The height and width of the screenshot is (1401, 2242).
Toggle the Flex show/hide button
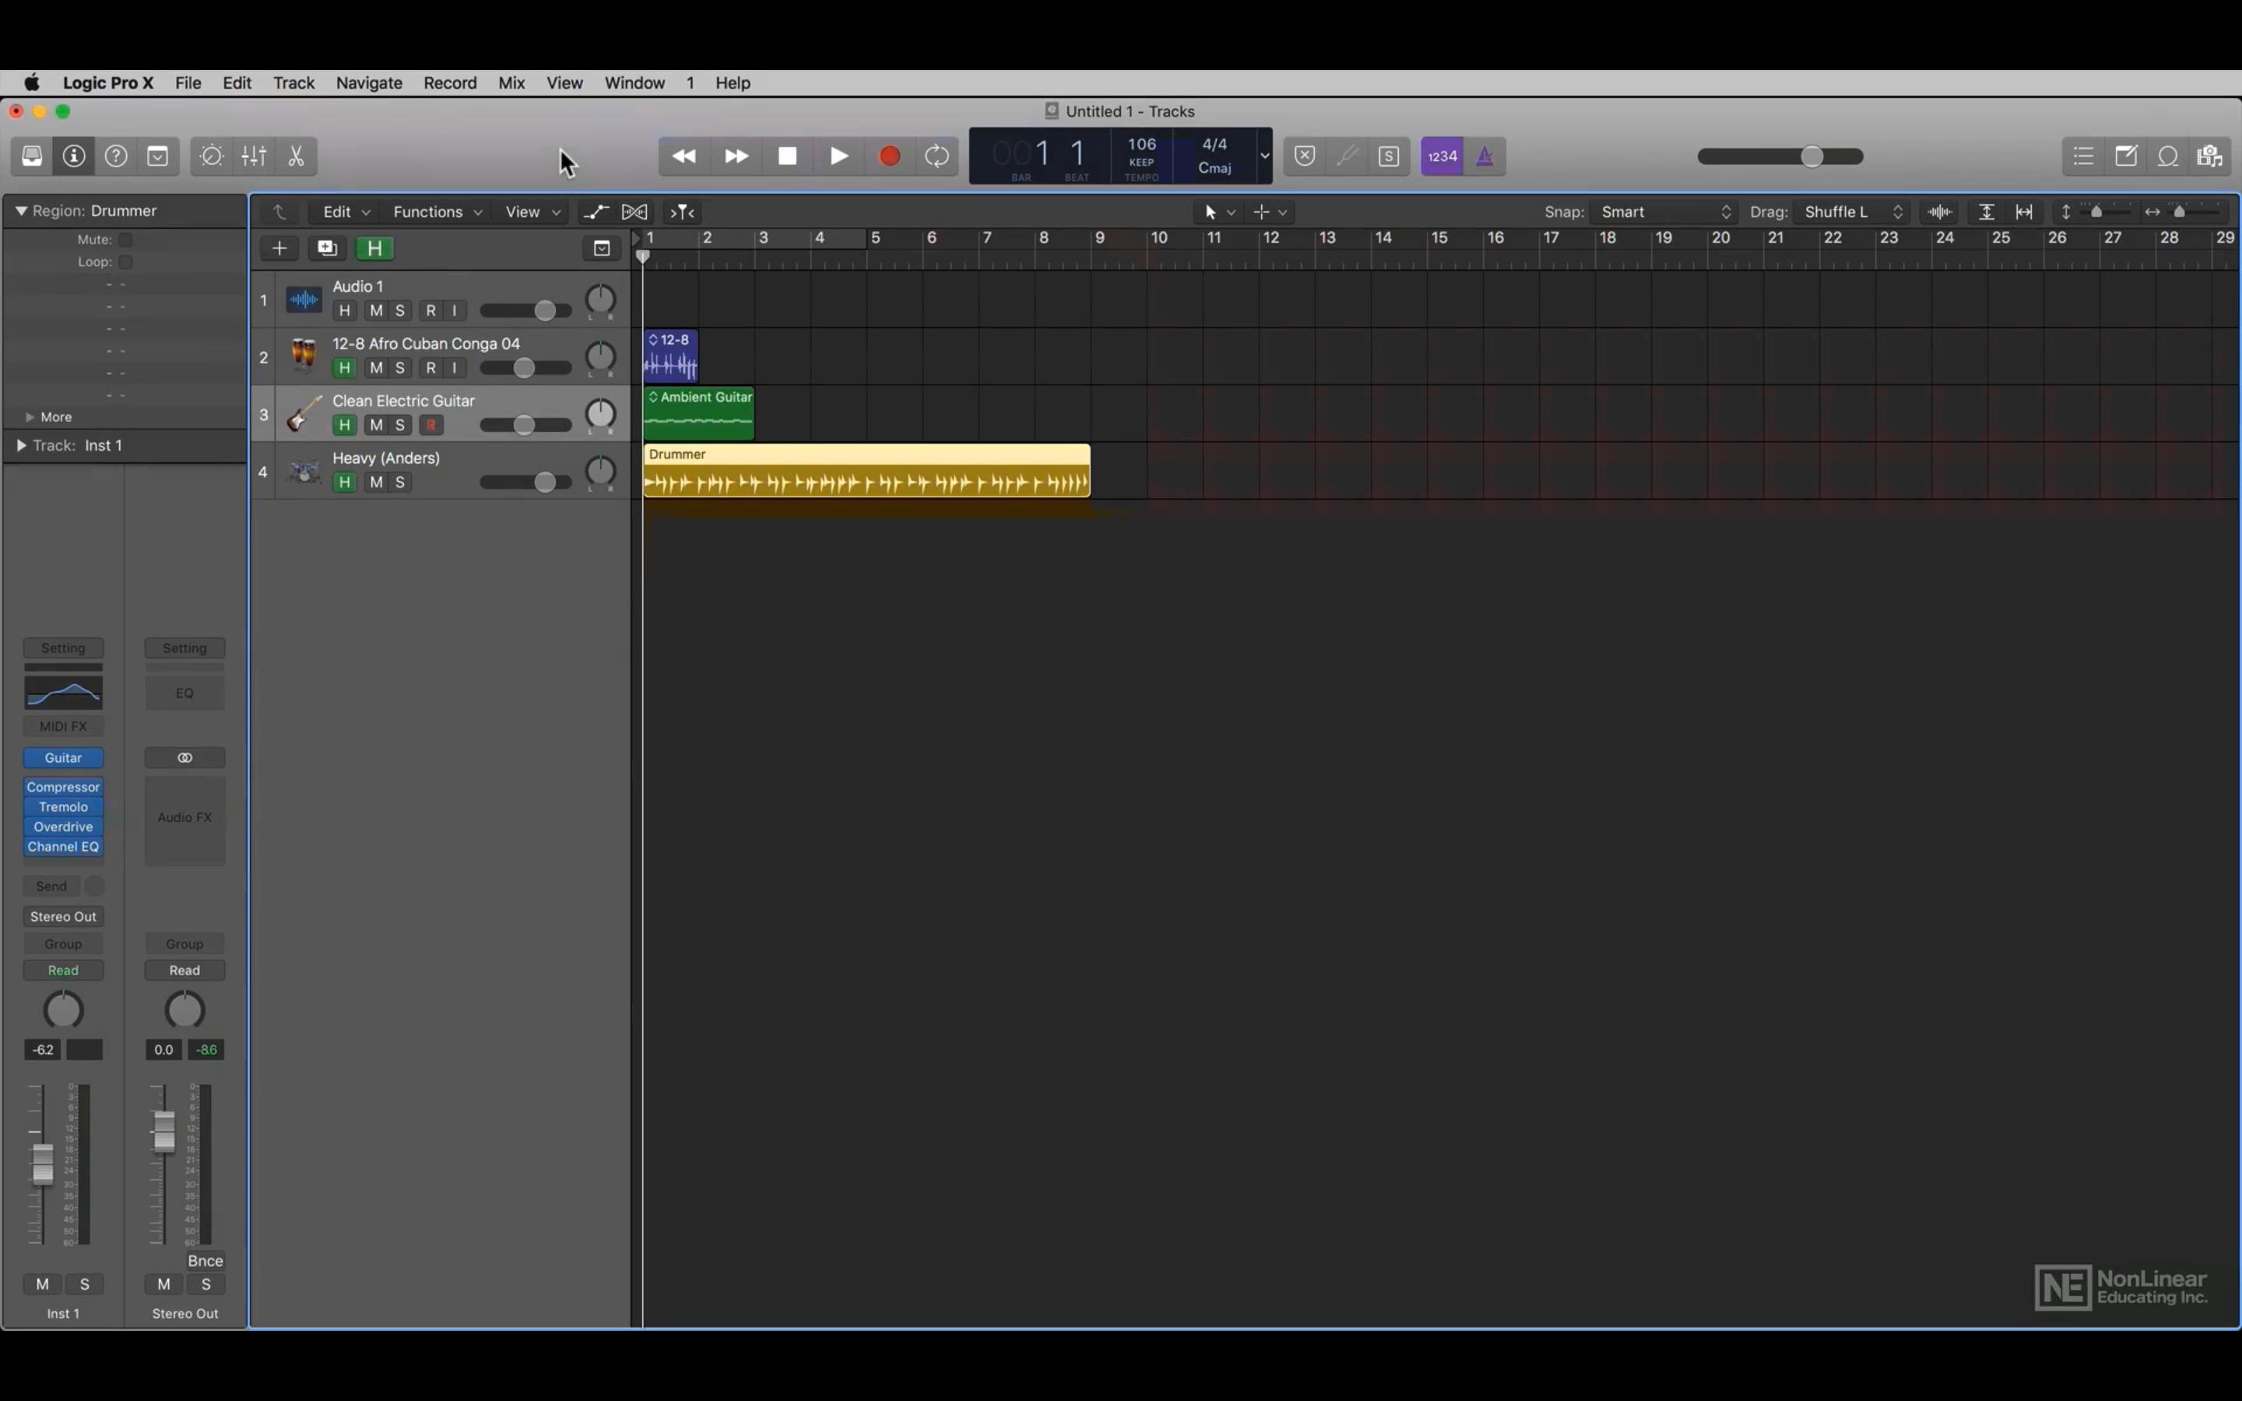pyautogui.click(x=634, y=212)
